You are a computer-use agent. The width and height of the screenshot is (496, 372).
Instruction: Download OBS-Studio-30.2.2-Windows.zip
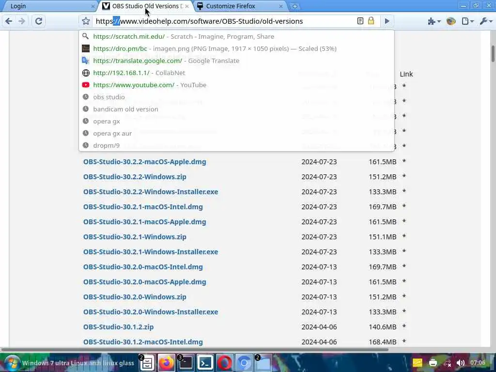point(135,176)
